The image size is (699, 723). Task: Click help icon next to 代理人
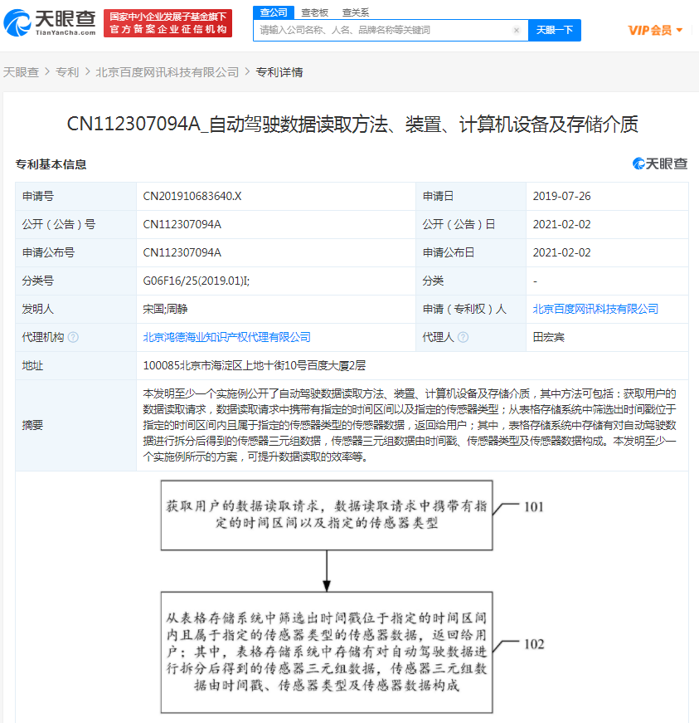(464, 338)
